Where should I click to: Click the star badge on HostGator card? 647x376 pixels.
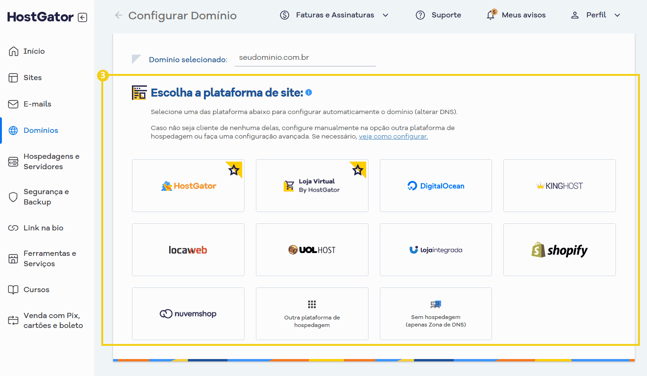pos(234,170)
